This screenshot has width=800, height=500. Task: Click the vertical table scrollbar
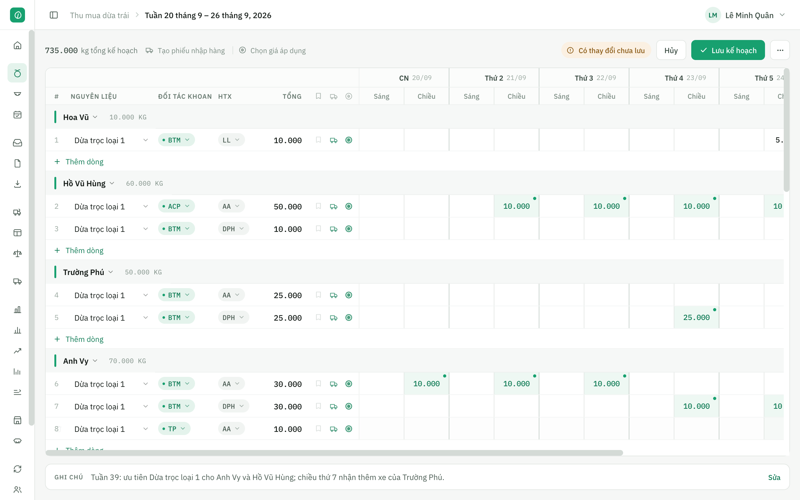coord(787,130)
